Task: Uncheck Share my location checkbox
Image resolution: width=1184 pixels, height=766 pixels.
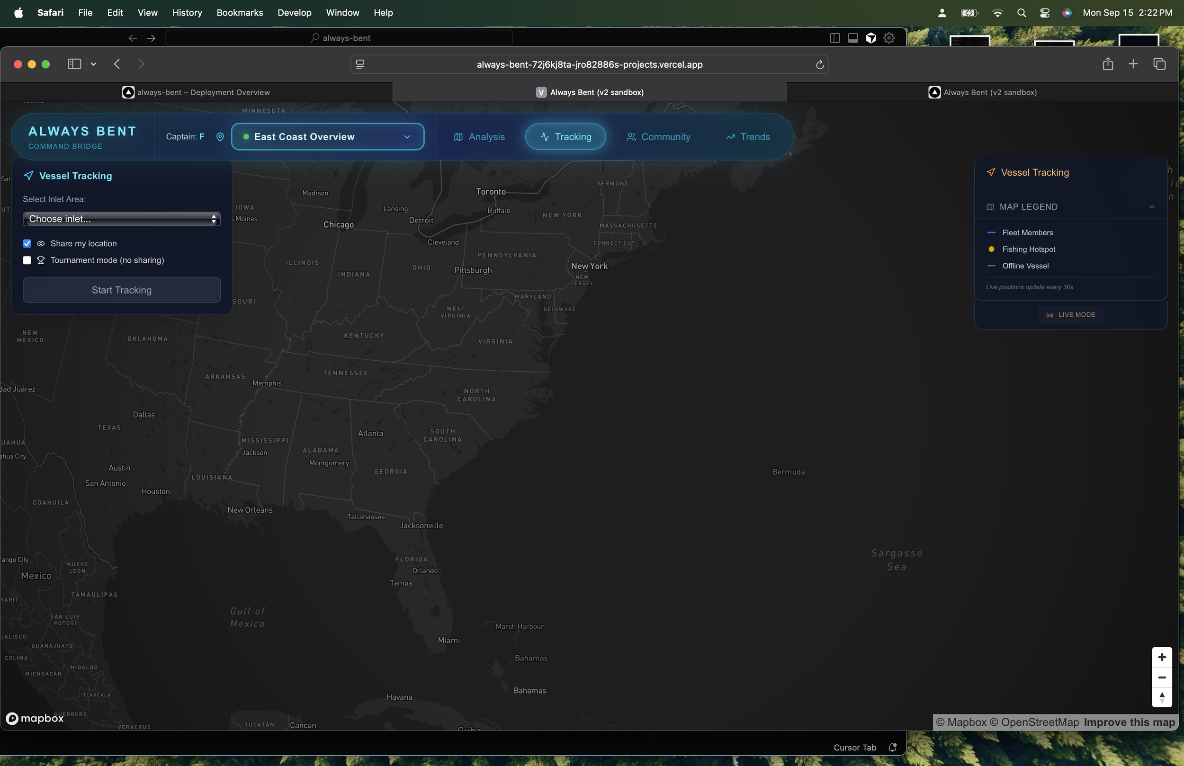Action: [27, 244]
